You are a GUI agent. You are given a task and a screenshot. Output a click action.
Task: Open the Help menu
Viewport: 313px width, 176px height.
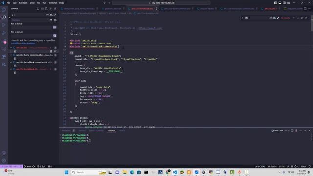61,3
